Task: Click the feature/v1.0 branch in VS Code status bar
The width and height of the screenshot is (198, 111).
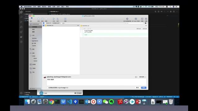Action: click(x=24, y=97)
